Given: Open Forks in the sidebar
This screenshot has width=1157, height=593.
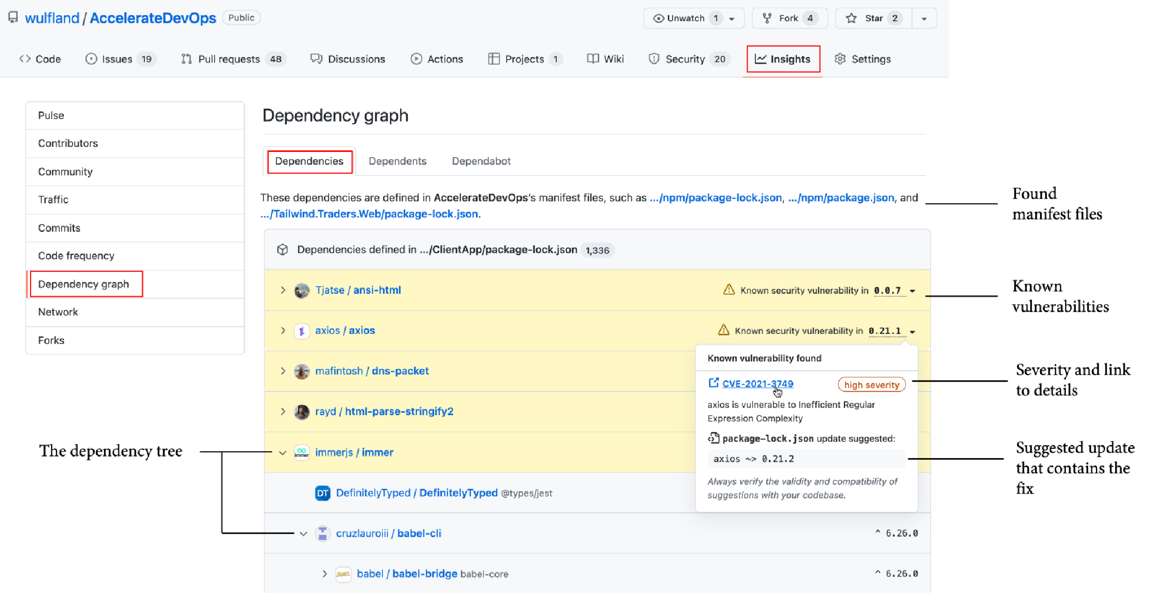Looking at the screenshot, I should (135, 340).
